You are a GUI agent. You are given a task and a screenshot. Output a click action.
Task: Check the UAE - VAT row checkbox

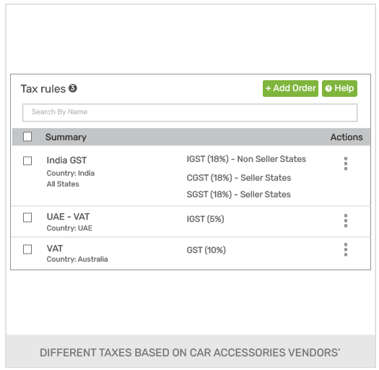coord(27,218)
